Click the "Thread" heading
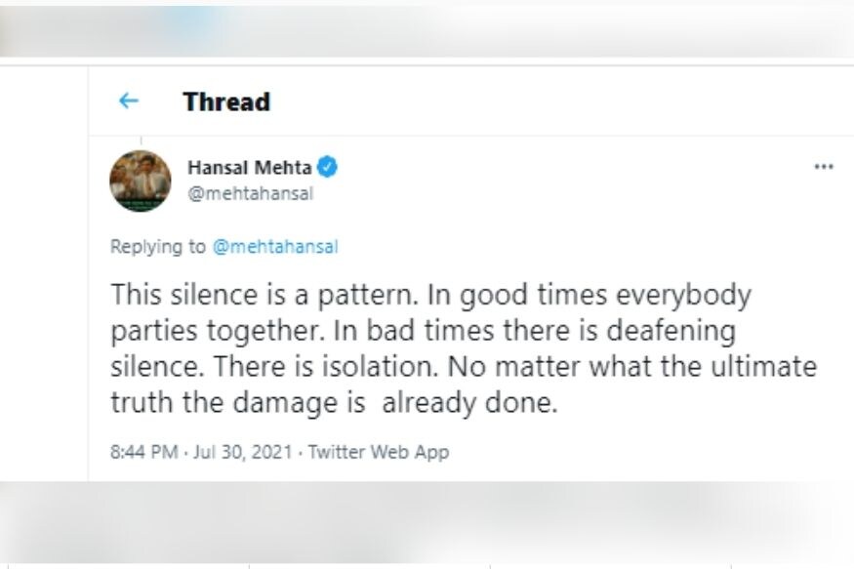854x569 pixels. pyautogui.click(x=226, y=102)
